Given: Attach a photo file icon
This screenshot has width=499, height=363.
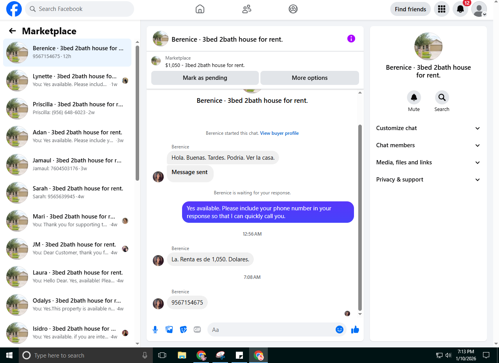Looking at the screenshot, I should pyautogui.click(x=169, y=330).
